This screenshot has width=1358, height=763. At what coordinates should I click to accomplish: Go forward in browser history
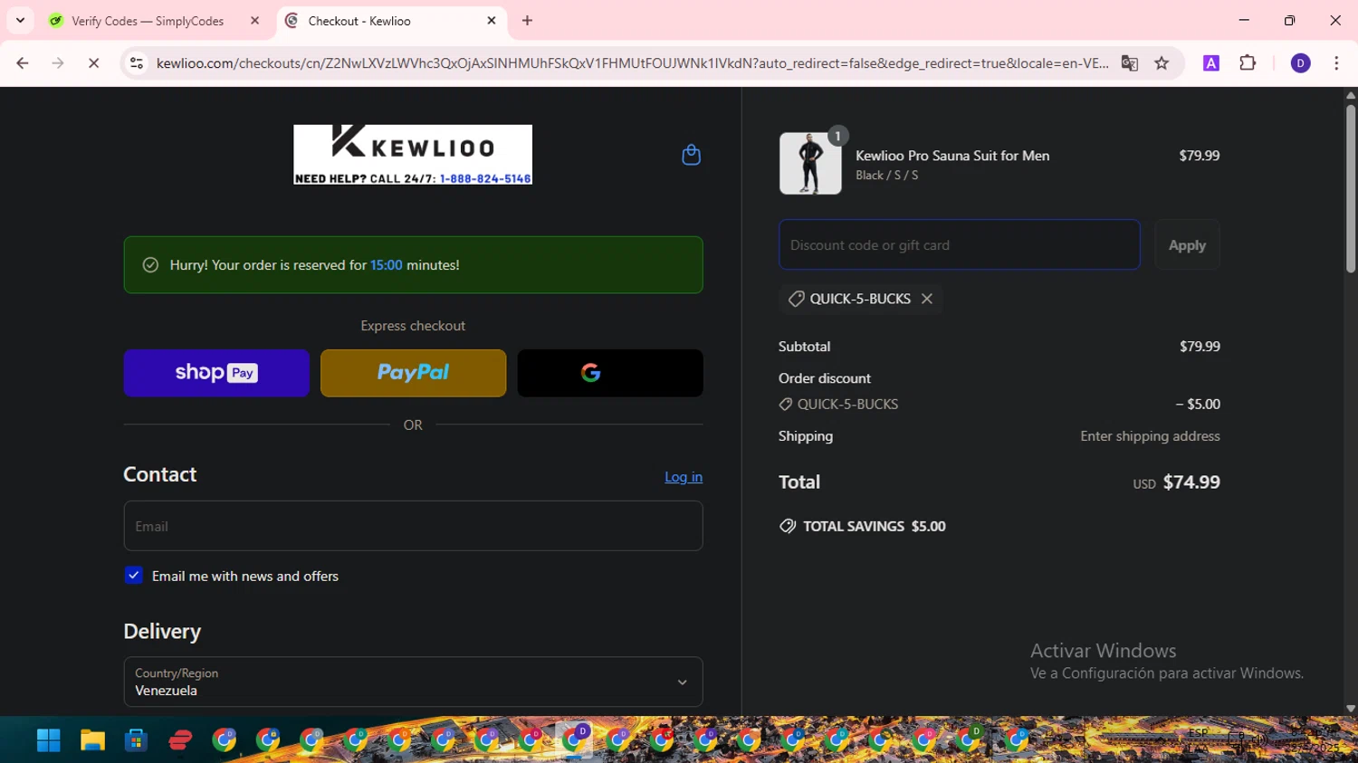58,63
